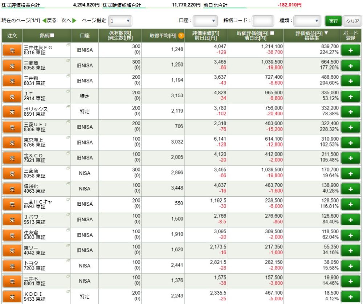Click 売 button for 東京海上
This screenshot has height=304, width=363.
[12, 143]
